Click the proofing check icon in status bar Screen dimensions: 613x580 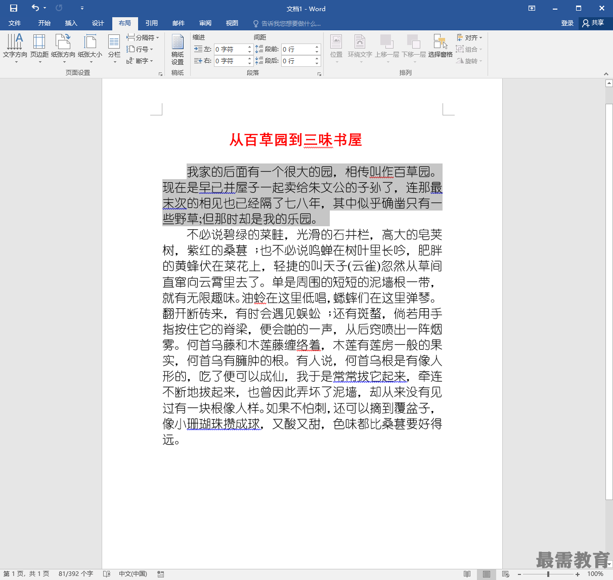click(x=107, y=574)
